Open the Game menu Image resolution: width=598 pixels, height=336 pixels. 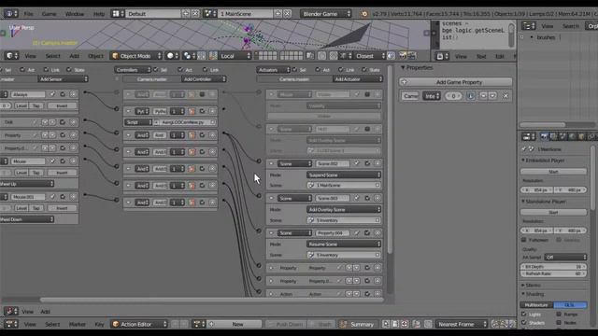[49, 14]
